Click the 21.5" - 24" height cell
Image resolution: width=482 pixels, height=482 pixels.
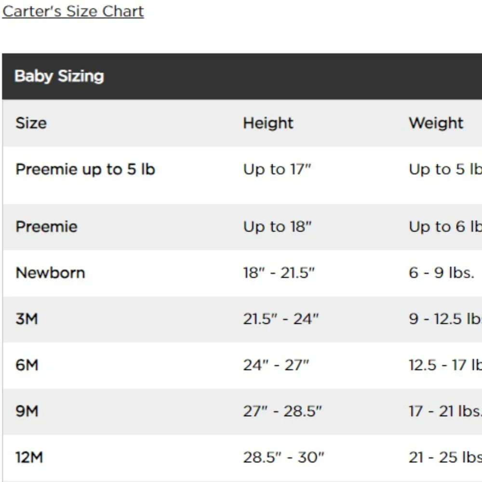[281, 319]
